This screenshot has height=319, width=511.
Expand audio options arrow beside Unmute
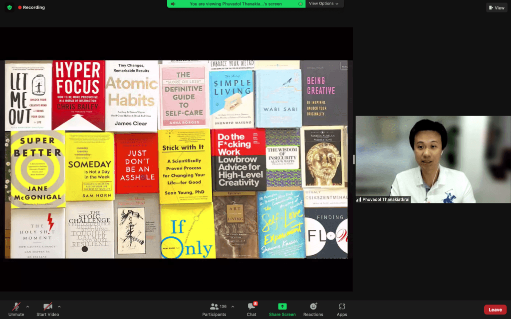pyautogui.click(x=27, y=307)
